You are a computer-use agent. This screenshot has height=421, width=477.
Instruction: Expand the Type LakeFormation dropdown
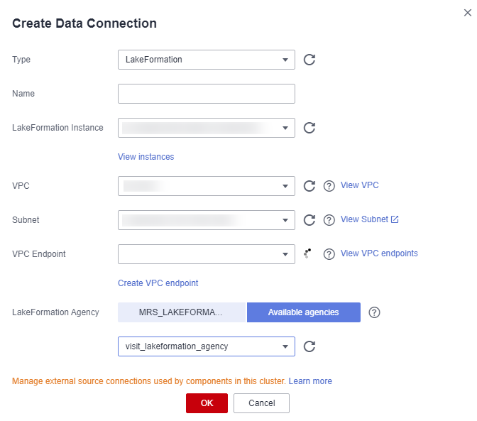click(x=207, y=60)
